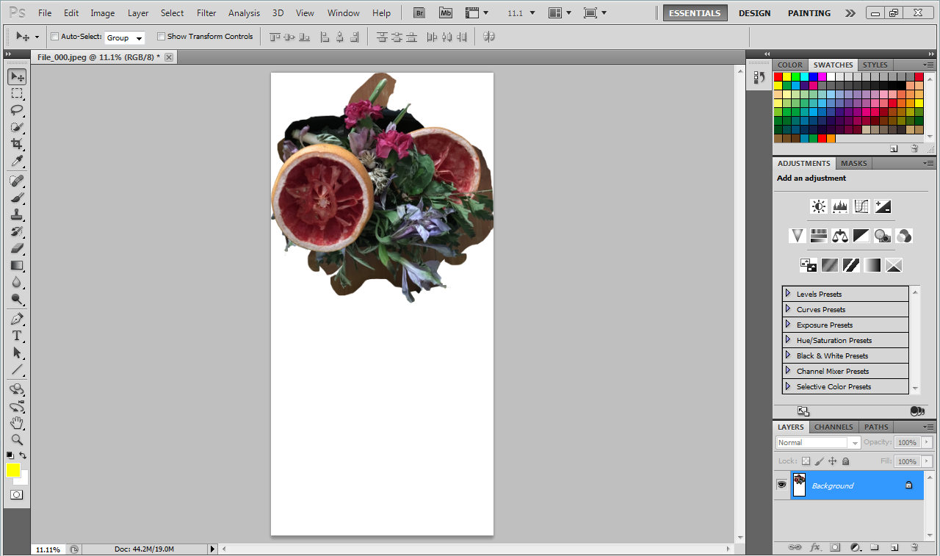Select the Pen tool
940x556 pixels.
pyautogui.click(x=17, y=319)
